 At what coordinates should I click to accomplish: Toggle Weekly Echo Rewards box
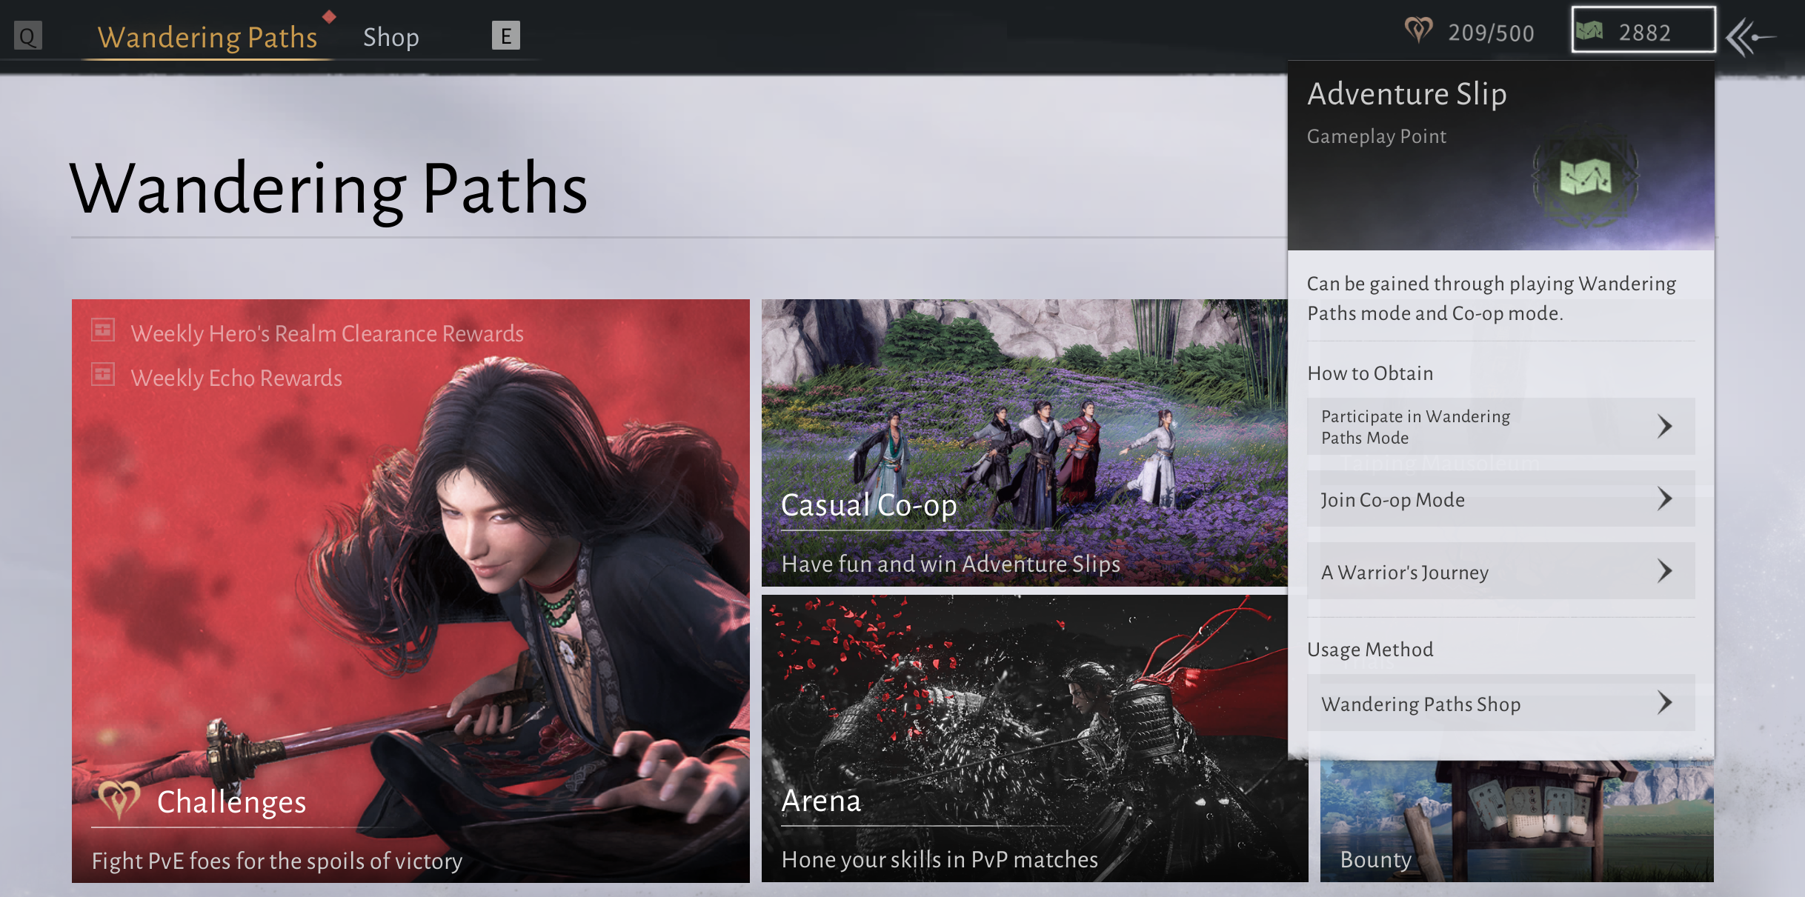pyautogui.click(x=103, y=375)
